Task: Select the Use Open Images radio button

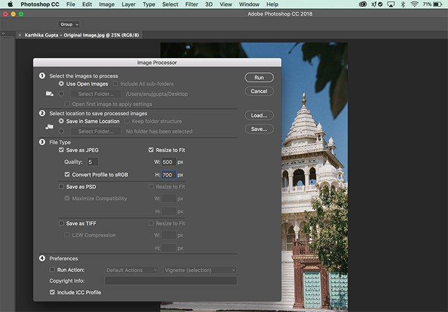Action: 61,84
